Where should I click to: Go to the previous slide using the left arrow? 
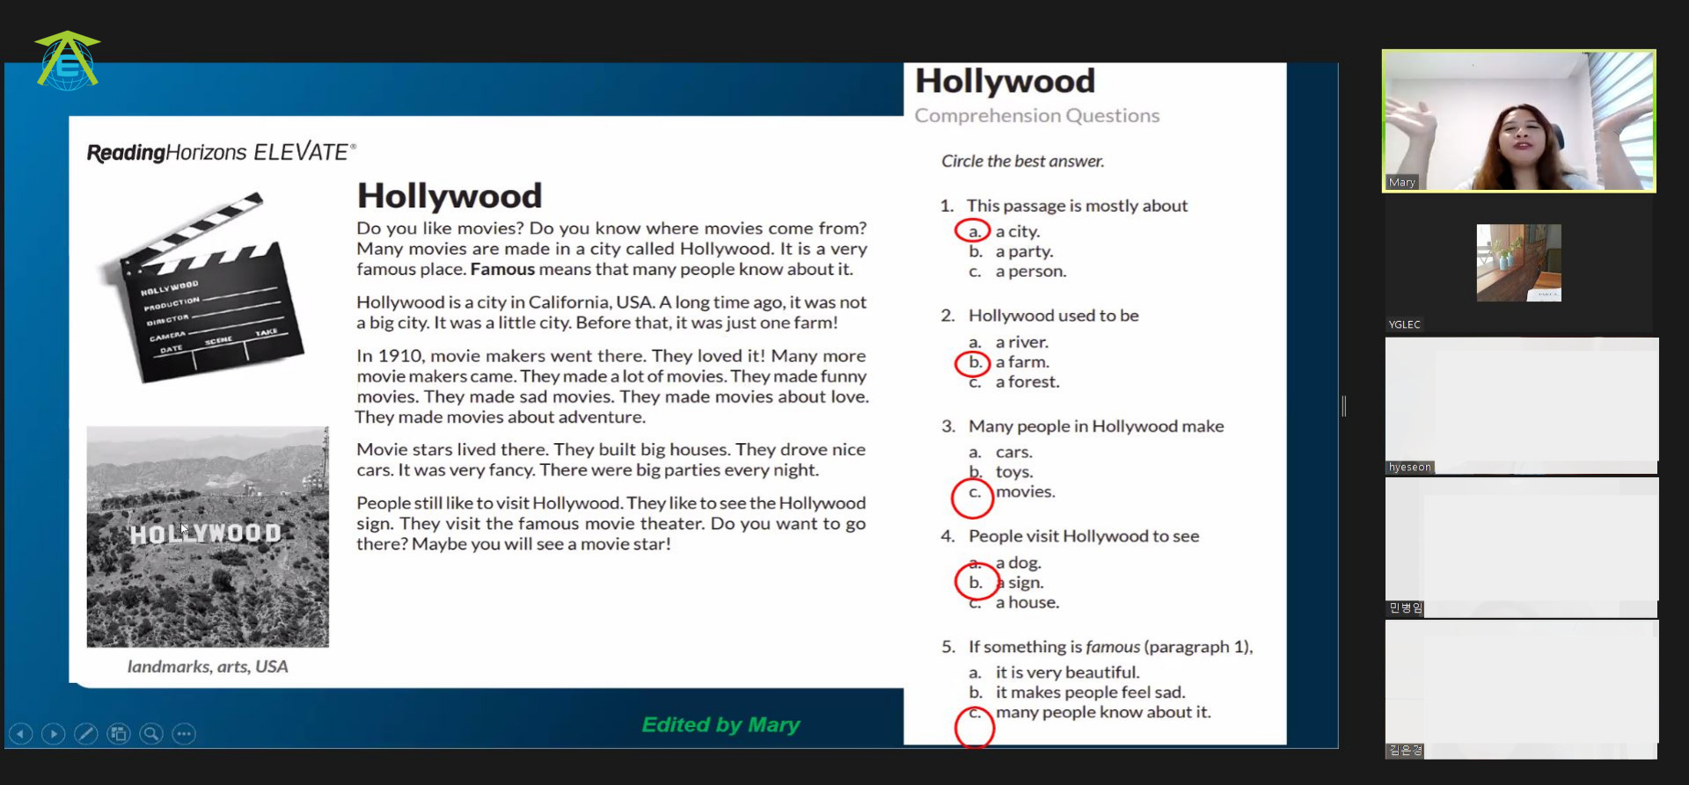[21, 733]
